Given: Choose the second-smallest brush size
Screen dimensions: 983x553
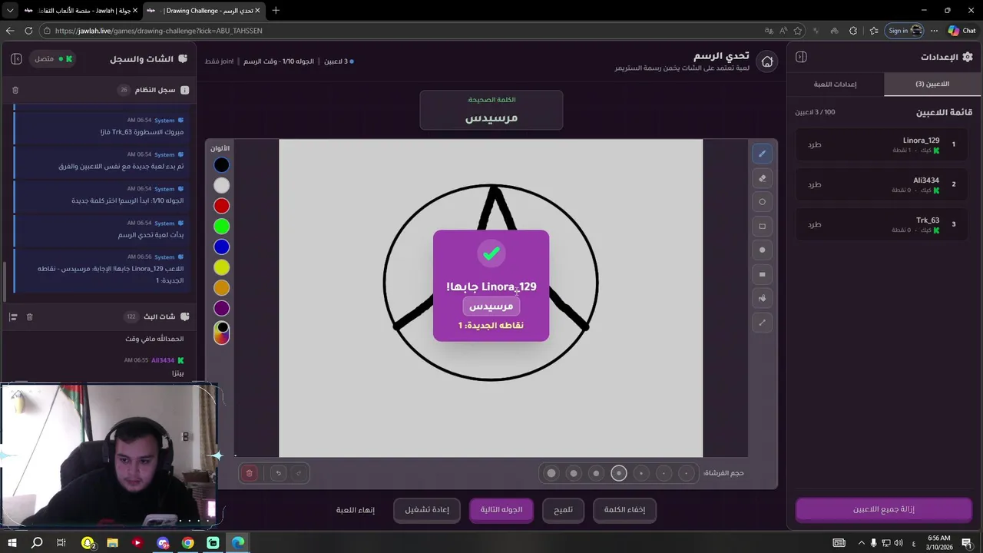Looking at the screenshot, I should [664, 473].
